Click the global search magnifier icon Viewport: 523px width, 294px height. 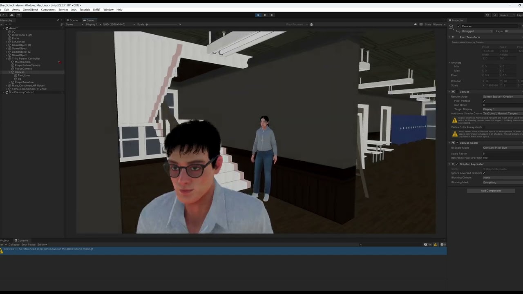coord(495,15)
